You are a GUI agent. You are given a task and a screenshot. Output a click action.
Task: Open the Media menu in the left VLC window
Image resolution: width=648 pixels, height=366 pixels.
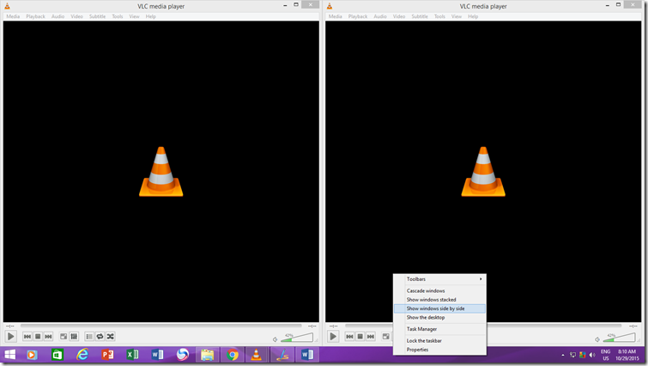pyautogui.click(x=13, y=16)
